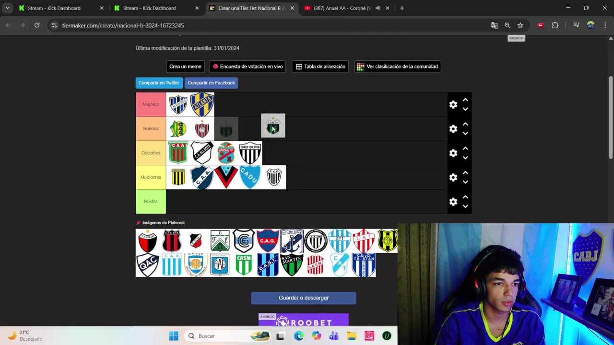
Task: Pick the Chacarita red-striped crest in Buenos
Action: [x=202, y=129]
